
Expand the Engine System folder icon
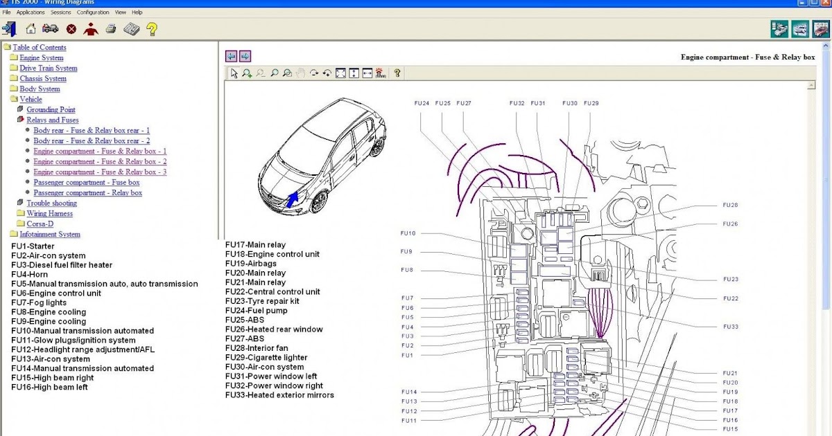(x=14, y=57)
